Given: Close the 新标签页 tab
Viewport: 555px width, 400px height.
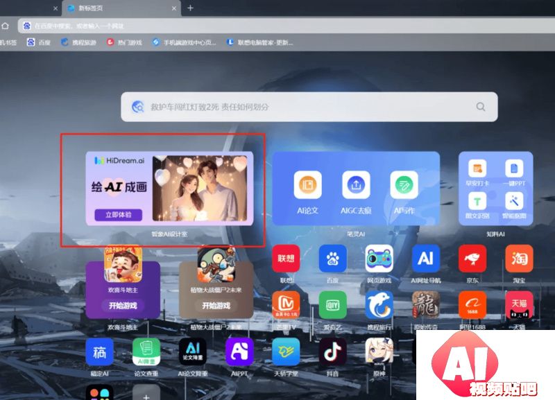Looking at the screenshot, I should (x=174, y=8).
